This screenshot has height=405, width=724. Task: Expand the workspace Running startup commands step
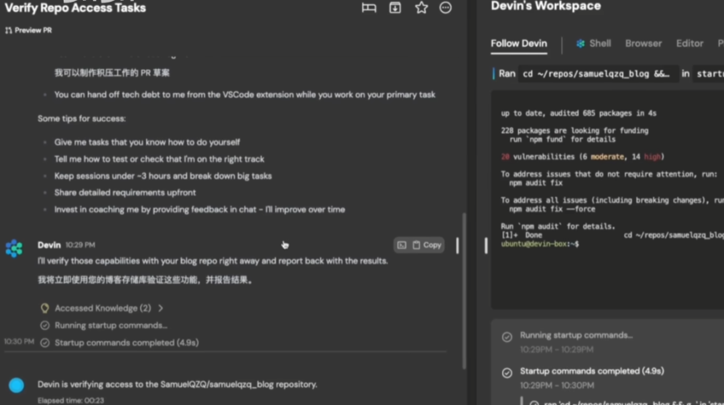576,335
